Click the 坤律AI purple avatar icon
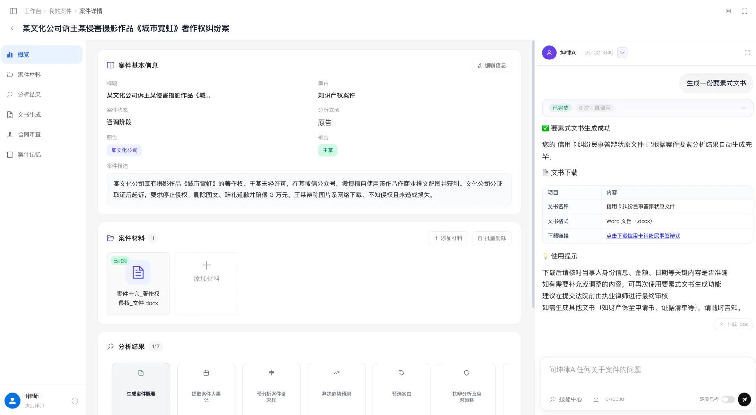The height and width of the screenshot is (415, 756). coord(549,52)
